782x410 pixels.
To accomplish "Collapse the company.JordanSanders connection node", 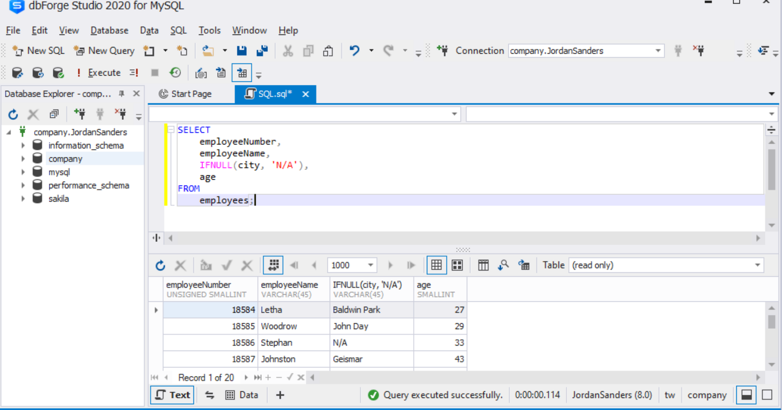I will pyautogui.click(x=9, y=132).
